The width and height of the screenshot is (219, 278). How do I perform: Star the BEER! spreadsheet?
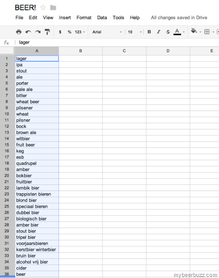[x=43, y=8]
